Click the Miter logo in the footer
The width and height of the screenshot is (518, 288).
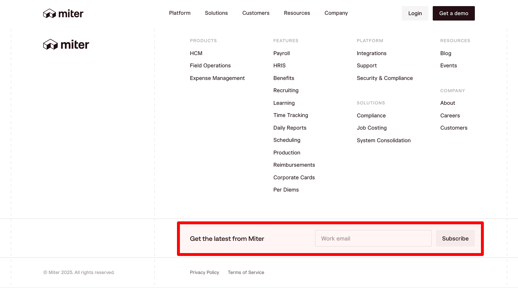coord(66,44)
